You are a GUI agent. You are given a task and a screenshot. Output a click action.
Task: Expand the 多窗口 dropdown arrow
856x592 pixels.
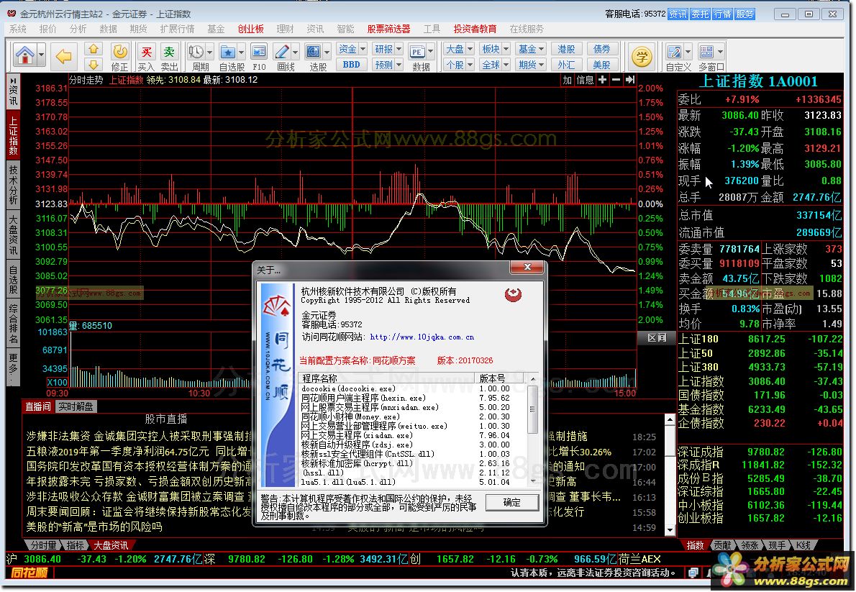721,52
